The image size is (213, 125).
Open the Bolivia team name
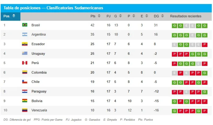click(x=37, y=101)
